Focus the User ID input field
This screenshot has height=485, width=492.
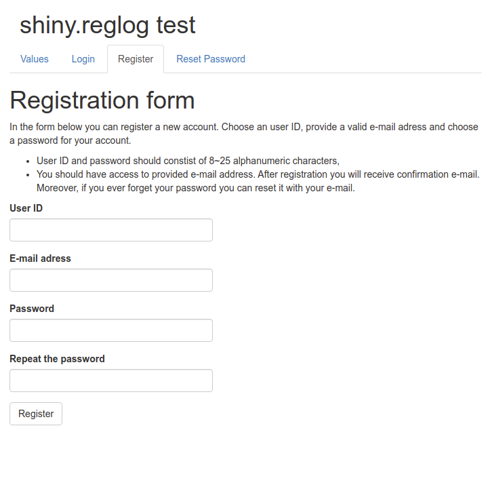tap(111, 230)
